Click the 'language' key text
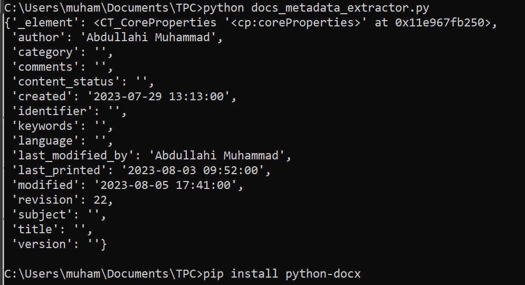This screenshot has width=525, height=285. [45, 141]
